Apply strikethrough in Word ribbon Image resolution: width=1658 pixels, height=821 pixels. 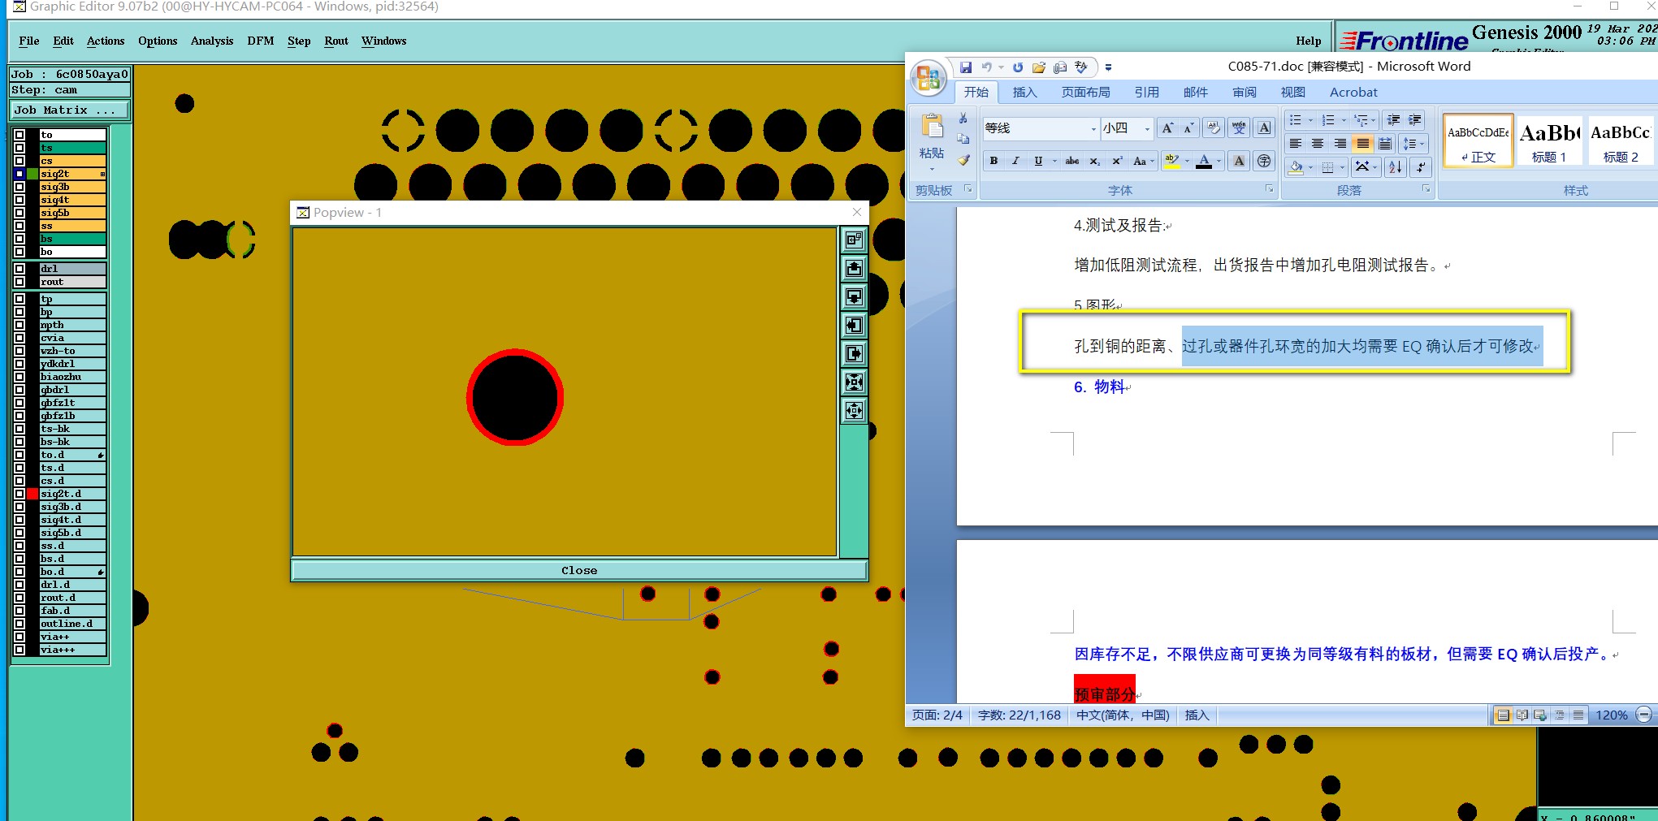click(1072, 161)
